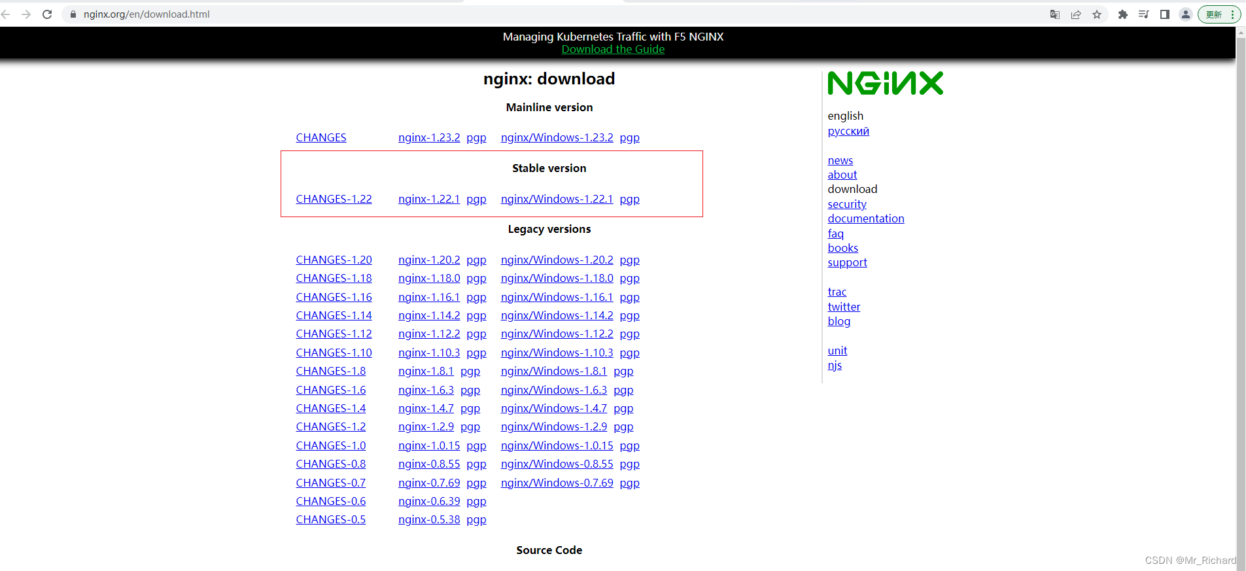Open the user profile avatar icon
The height and width of the screenshot is (571, 1246).
pos(1186,14)
